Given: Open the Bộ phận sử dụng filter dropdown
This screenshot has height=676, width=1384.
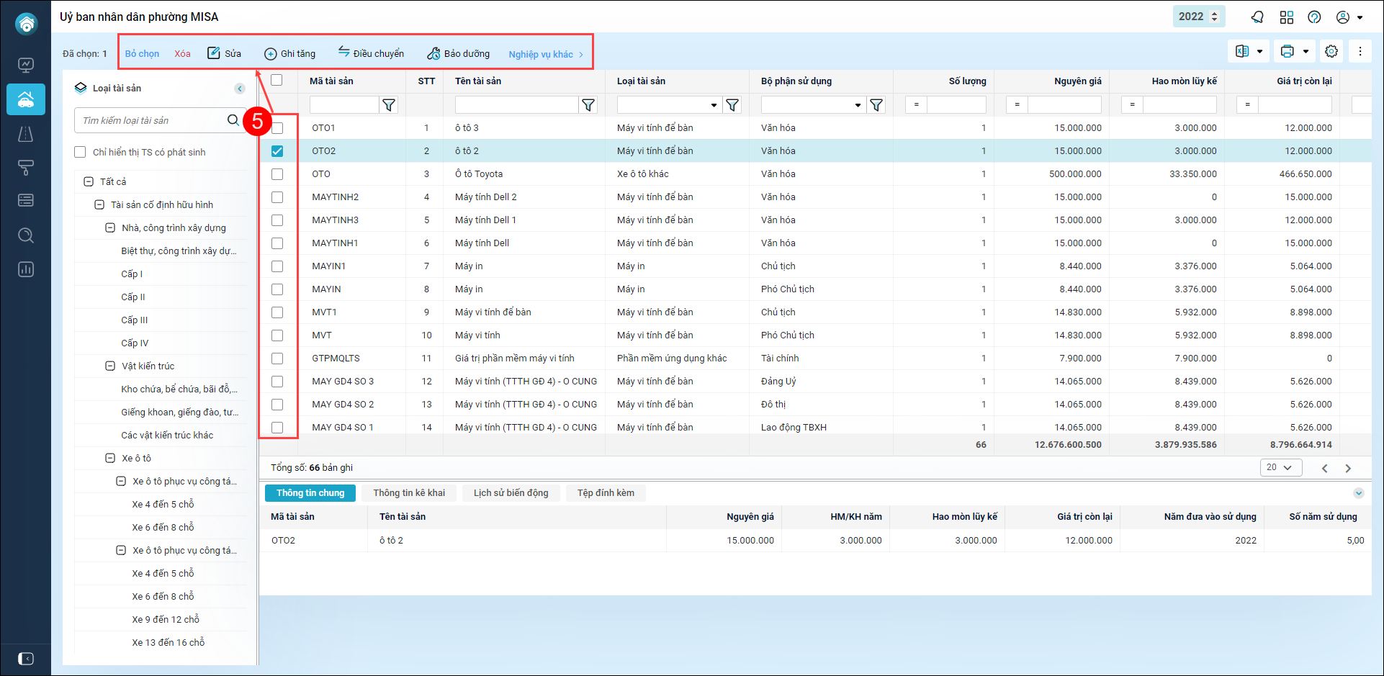Looking at the screenshot, I should click(858, 105).
